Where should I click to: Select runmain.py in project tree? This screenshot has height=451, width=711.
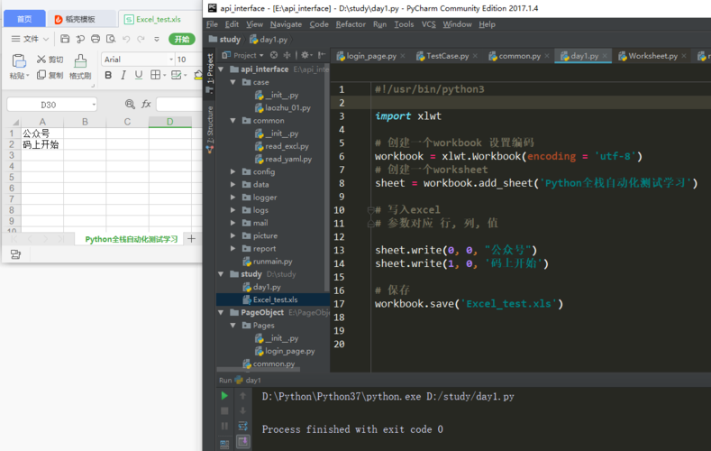pyautogui.click(x=272, y=262)
